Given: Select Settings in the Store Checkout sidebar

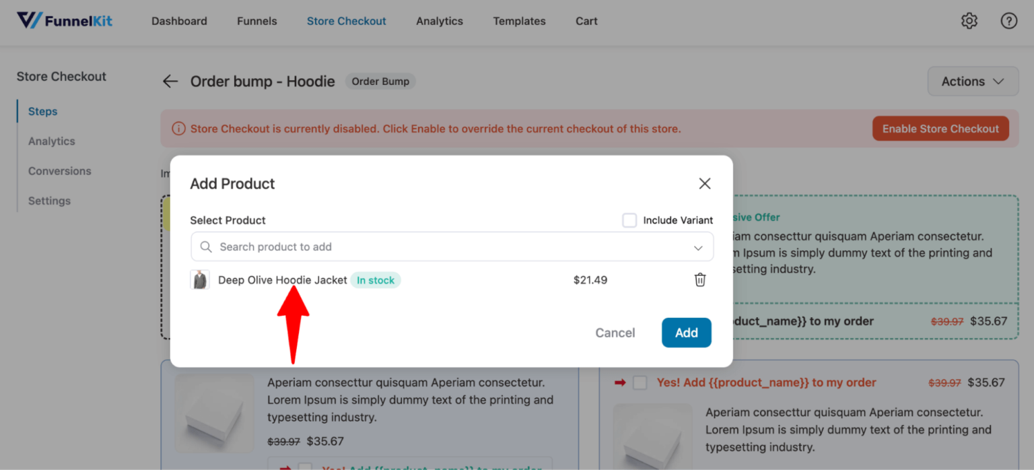Looking at the screenshot, I should click(49, 200).
